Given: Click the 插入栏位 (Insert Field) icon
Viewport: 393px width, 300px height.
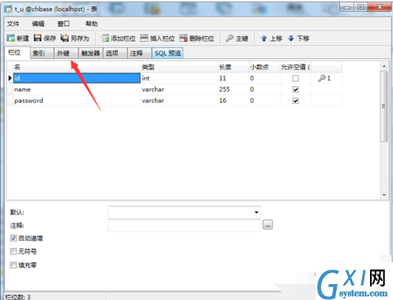Looking at the screenshot, I should click(144, 38).
